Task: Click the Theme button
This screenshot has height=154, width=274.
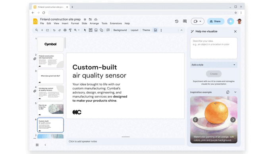Action: pos(146,30)
